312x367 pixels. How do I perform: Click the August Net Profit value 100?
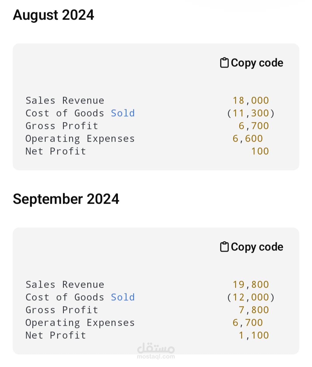pos(260,151)
